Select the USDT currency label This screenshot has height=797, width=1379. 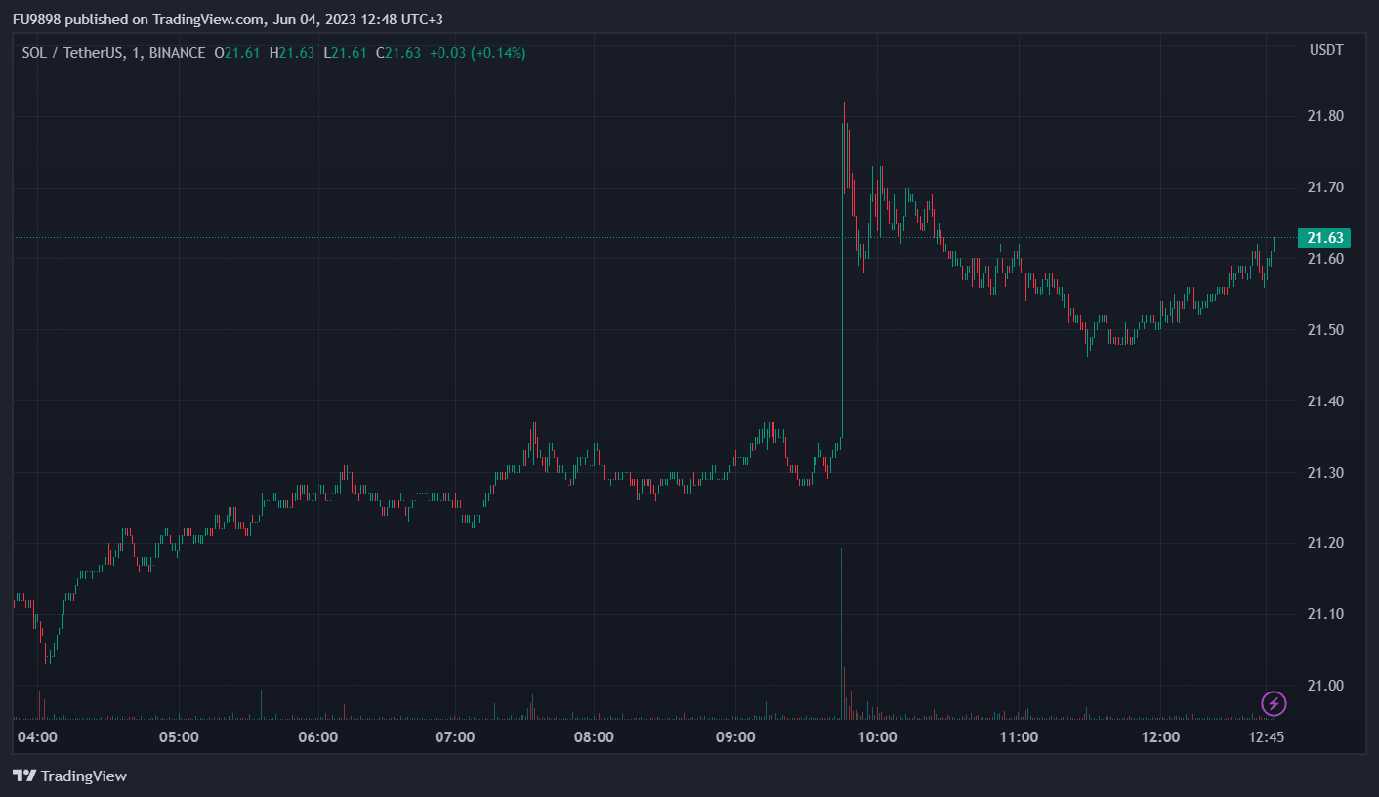pos(1326,50)
